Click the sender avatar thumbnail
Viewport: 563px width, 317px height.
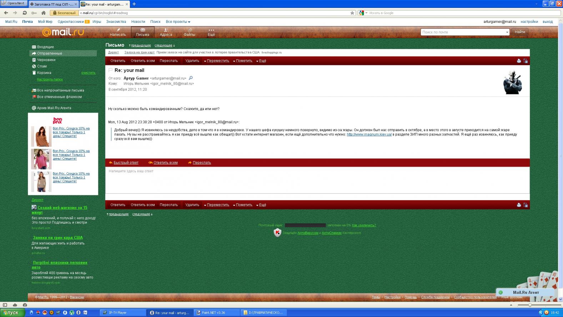coord(512,82)
